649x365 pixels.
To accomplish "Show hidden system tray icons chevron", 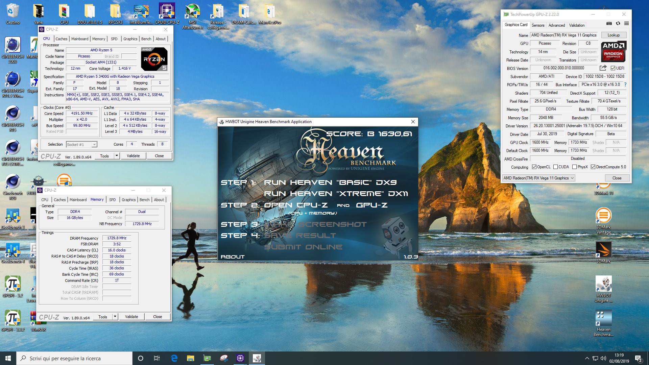I will pos(587,358).
